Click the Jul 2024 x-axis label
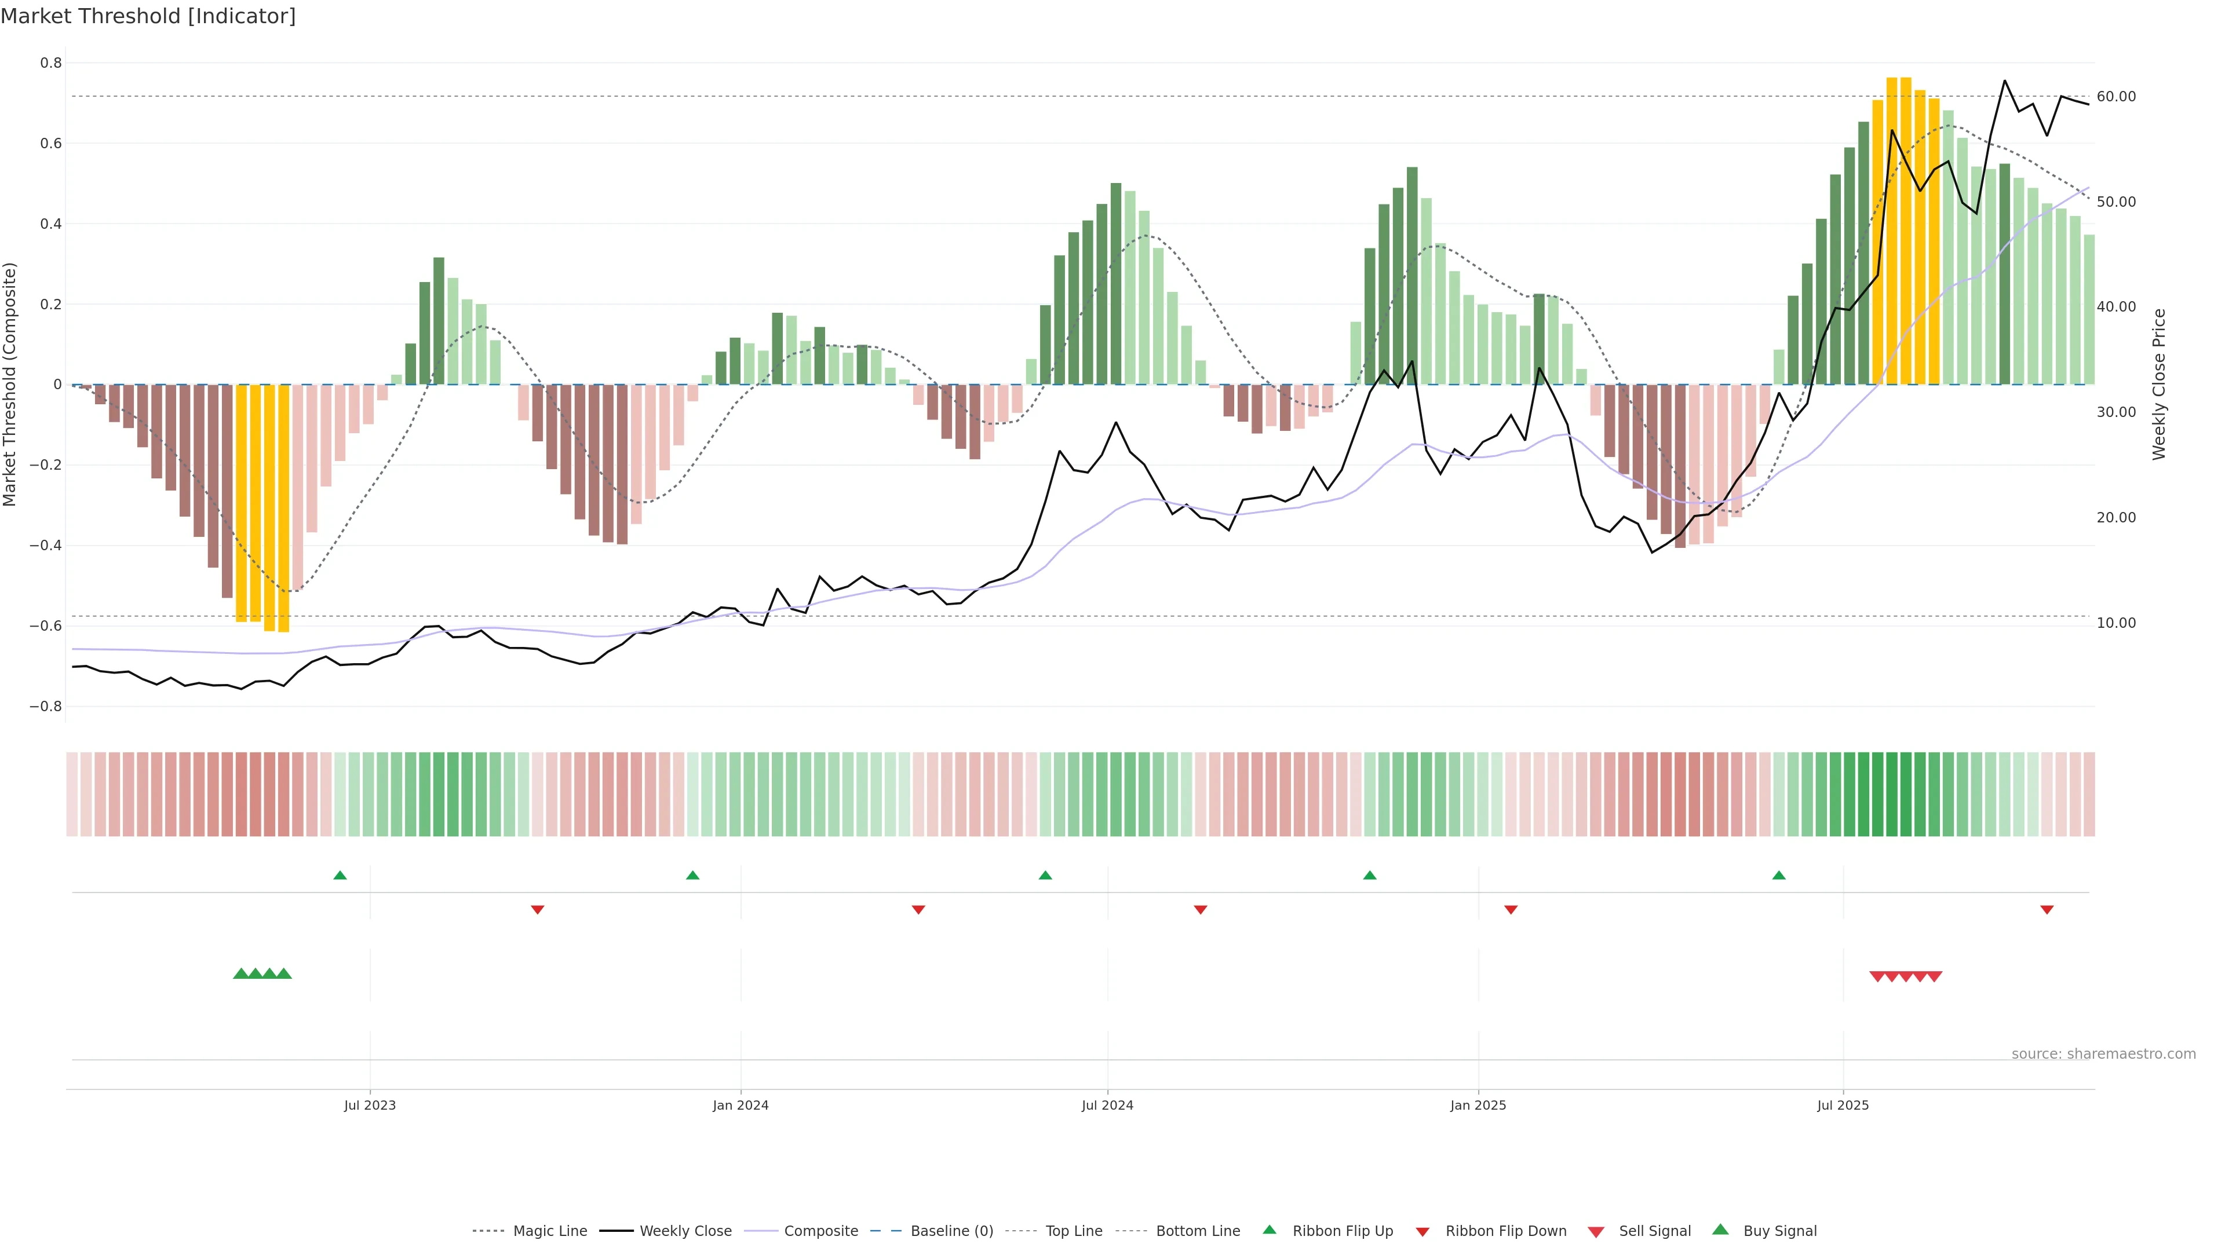The width and height of the screenshot is (2225, 1251). [x=1107, y=1105]
